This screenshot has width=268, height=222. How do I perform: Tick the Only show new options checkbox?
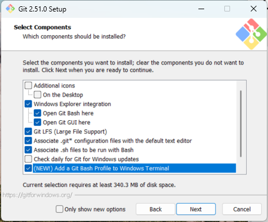click(59, 209)
